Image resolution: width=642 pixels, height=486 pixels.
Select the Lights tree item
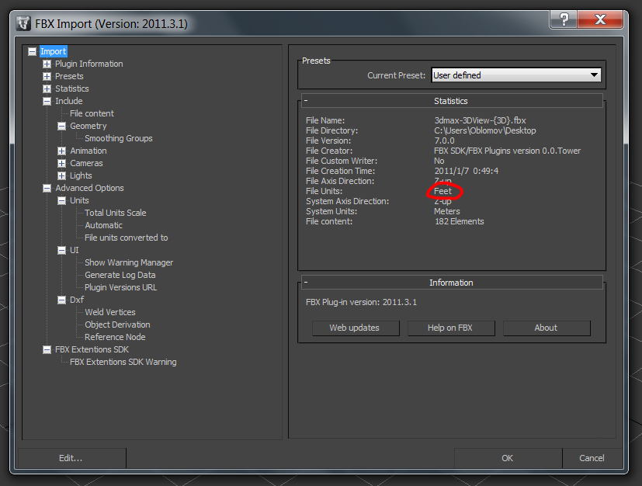(81, 175)
